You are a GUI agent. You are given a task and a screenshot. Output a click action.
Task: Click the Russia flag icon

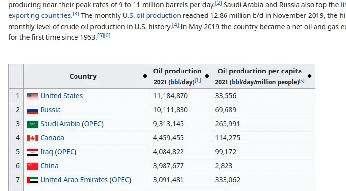pyautogui.click(x=32, y=110)
